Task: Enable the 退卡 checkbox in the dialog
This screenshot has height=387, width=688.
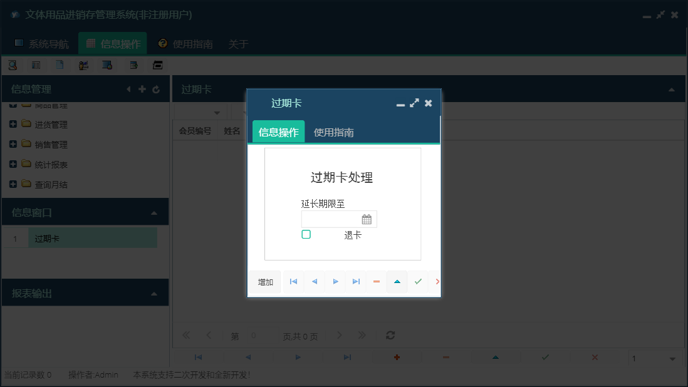Action: (x=306, y=234)
